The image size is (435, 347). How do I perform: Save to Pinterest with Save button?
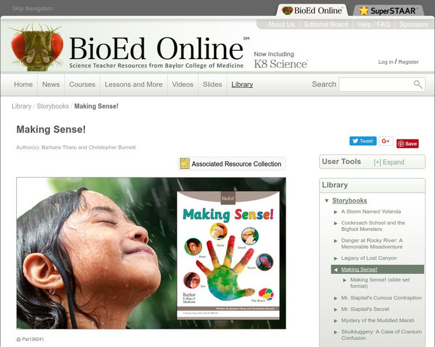click(408, 143)
